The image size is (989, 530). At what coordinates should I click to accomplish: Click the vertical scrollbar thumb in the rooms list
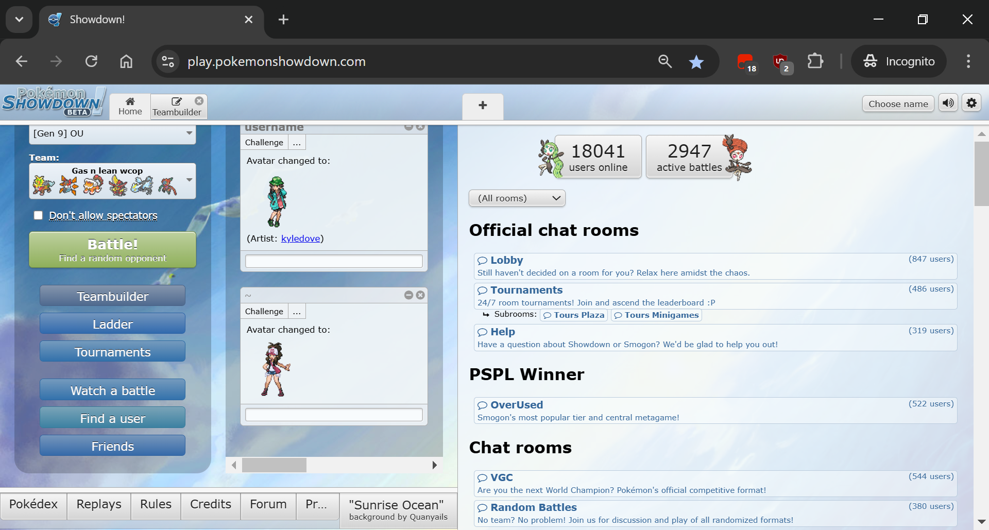(981, 174)
